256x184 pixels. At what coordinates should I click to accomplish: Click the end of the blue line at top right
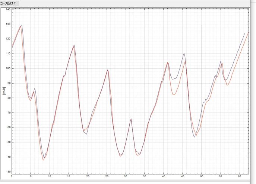245,33
